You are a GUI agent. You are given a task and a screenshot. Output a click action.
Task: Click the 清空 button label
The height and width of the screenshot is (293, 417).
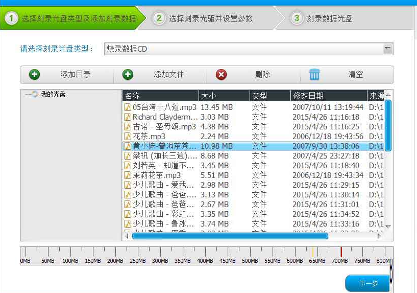(356, 75)
